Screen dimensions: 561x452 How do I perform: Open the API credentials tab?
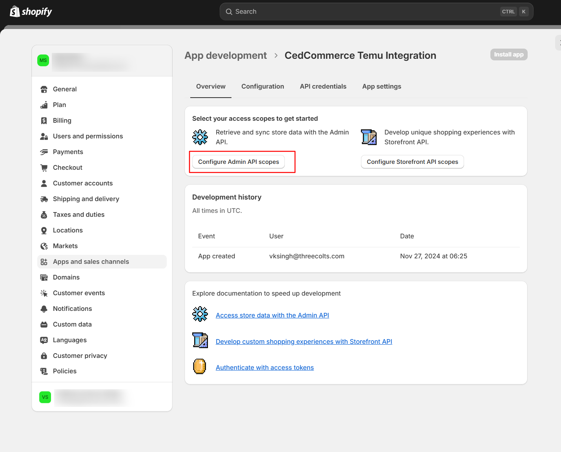[x=323, y=86]
